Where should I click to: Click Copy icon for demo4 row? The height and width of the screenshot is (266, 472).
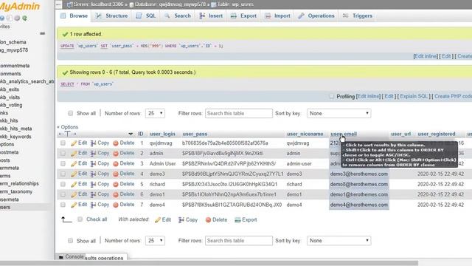pos(94,205)
